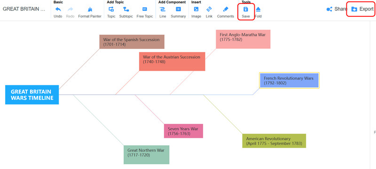Export the timeline diagram
This screenshot has height=169, width=376.
(362, 9)
